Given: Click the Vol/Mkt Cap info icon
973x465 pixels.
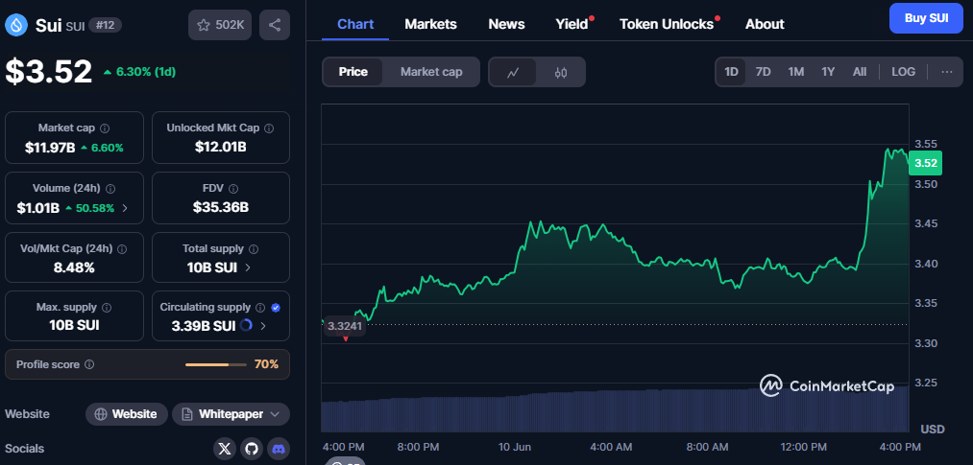Looking at the screenshot, I should pyautogui.click(x=122, y=249).
